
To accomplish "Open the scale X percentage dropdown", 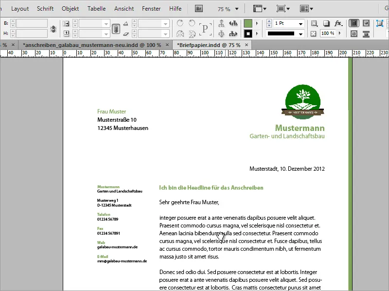I will tap(106, 24).
